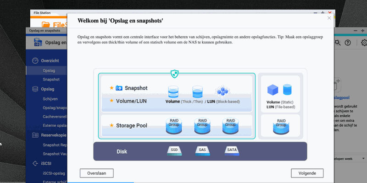This screenshot has height=183, width=367.
Task: Open the Overzicht section in the sidebar
Action: click(50, 61)
